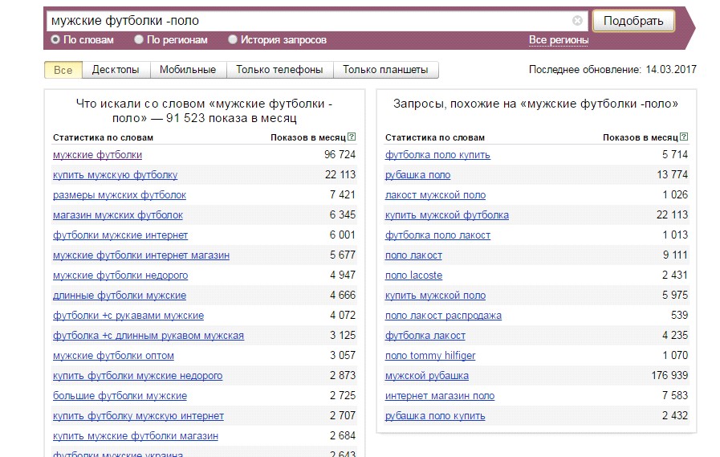Open 'купить футболки мужские недорого' link
Image resolution: width=720 pixels, height=457 pixels.
click(137, 376)
